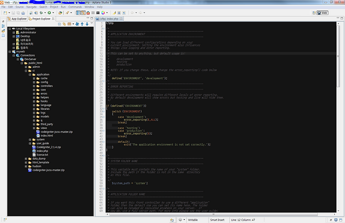
Task: Switch to the App Explorer tab
Action: pyautogui.click(x=17, y=19)
